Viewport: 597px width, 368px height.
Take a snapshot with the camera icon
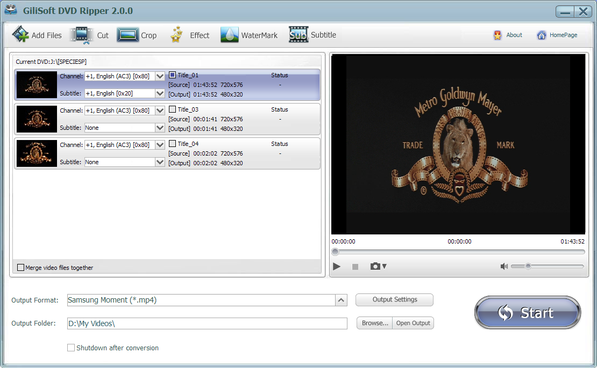point(376,266)
